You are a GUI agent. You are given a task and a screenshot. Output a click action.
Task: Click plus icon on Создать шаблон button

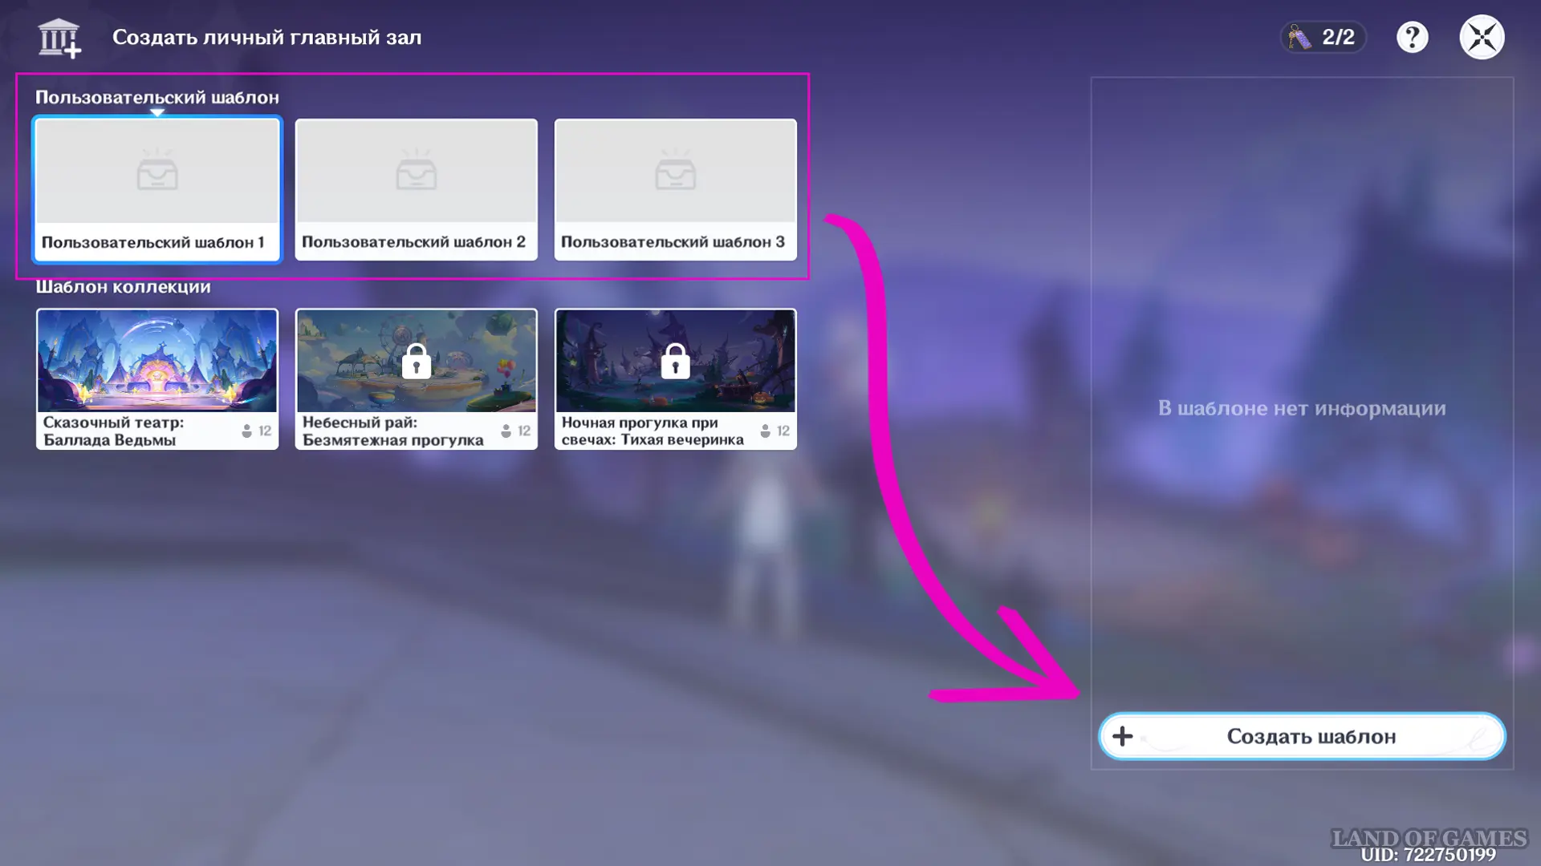pos(1122,736)
